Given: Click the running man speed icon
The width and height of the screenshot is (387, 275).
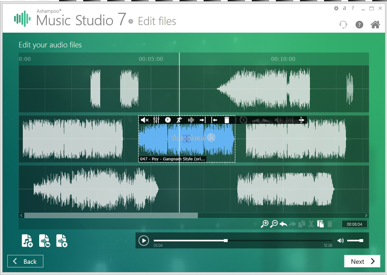Looking at the screenshot, I should point(179,120).
